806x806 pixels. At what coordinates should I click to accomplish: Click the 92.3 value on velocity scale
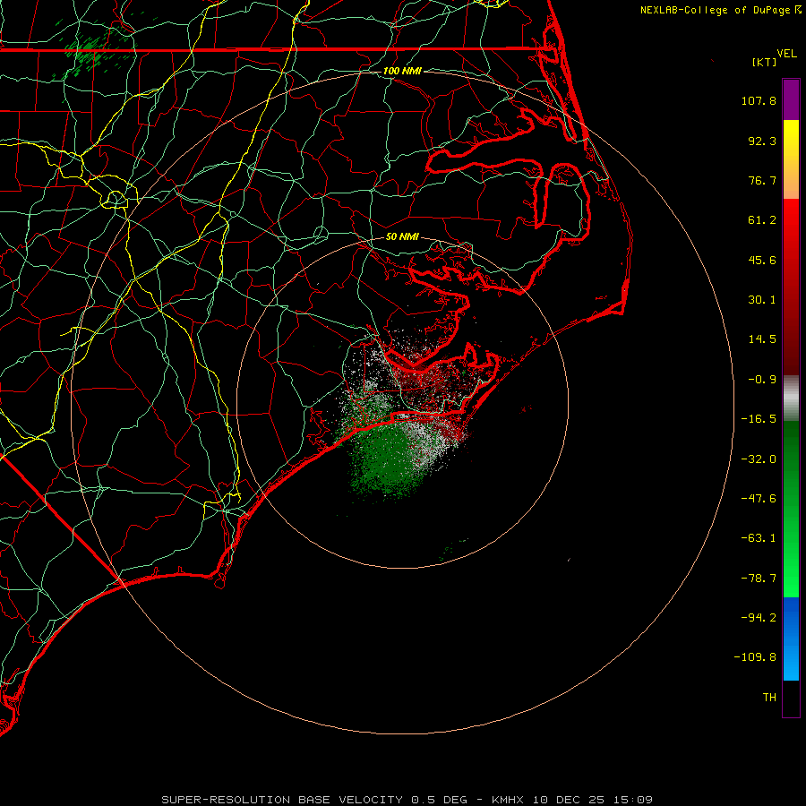pos(762,141)
